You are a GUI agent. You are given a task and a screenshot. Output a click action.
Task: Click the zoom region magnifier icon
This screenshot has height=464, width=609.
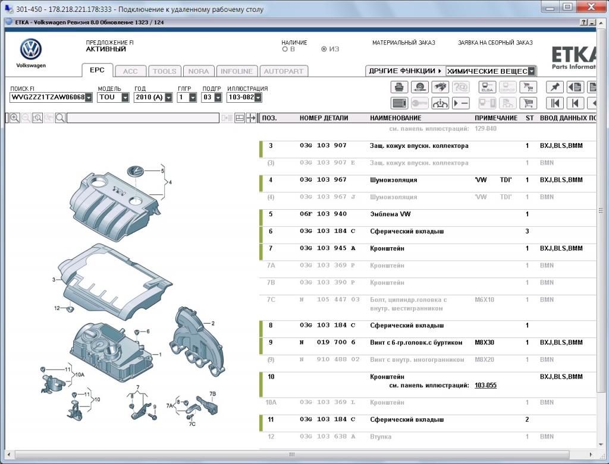pos(37,118)
